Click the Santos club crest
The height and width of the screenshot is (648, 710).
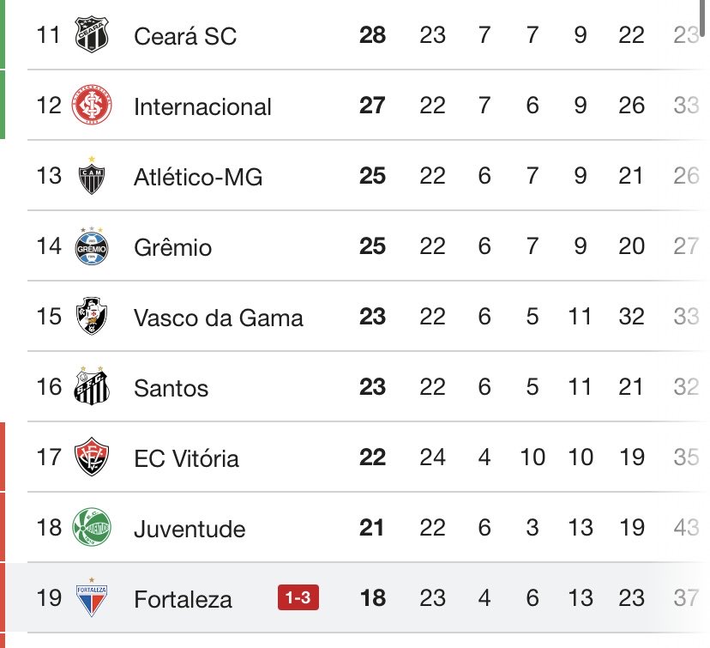pos(90,387)
